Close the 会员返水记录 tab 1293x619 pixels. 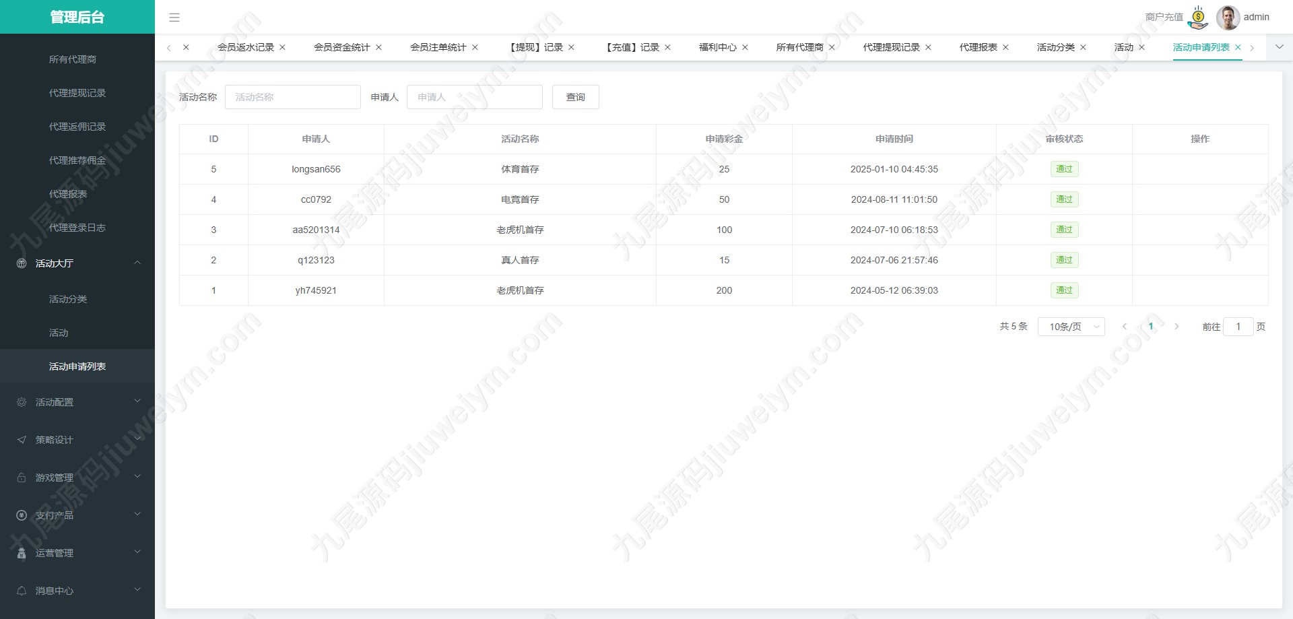pyautogui.click(x=282, y=47)
